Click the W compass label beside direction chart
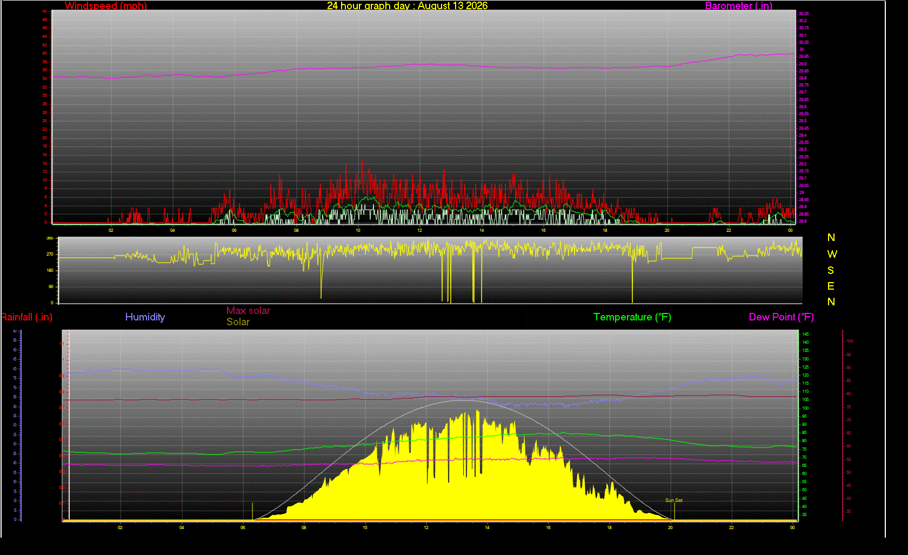Image resolution: width=908 pixels, height=555 pixels. click(x=832, y=254)
